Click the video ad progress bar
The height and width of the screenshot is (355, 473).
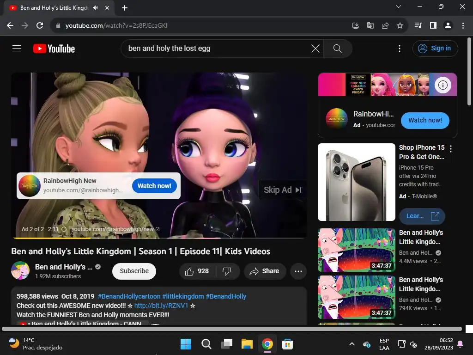click(159, 238)
